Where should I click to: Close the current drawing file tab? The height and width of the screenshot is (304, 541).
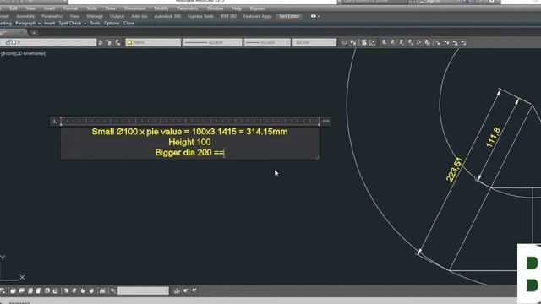21,32
